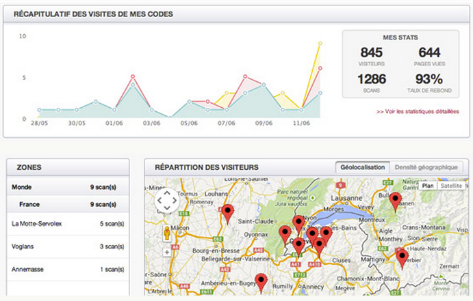This screenshot has width=473, height=301.
Task: Select the map pin near Nyon
Action: coord(298,223)
